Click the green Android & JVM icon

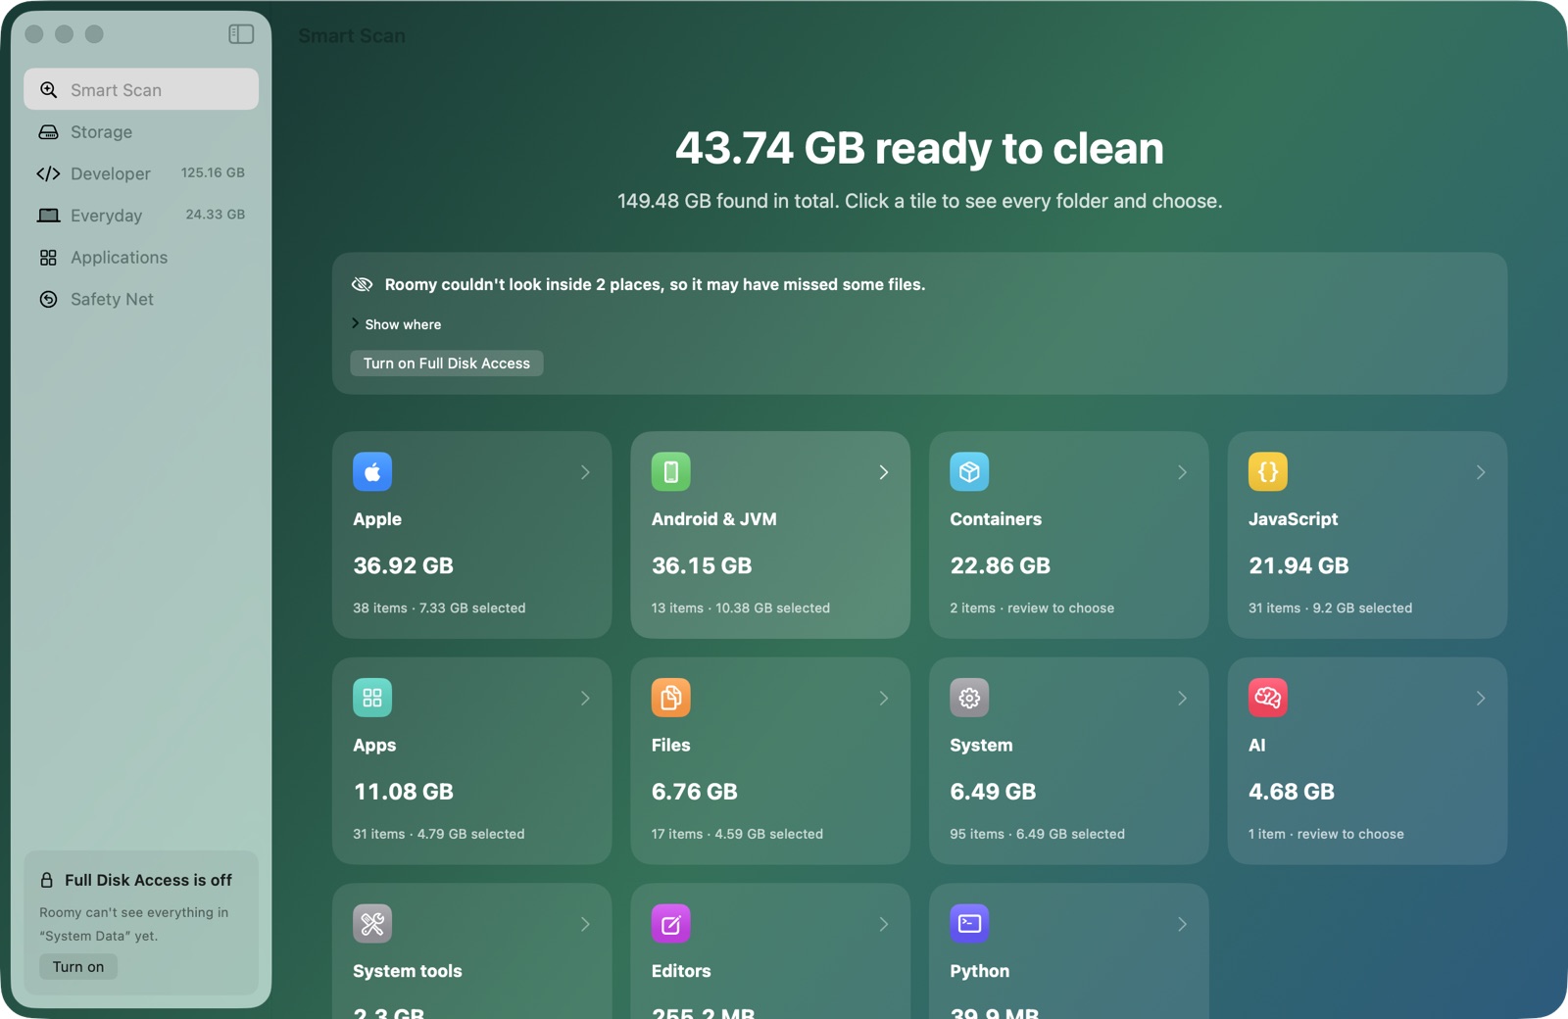click(671, 471)
